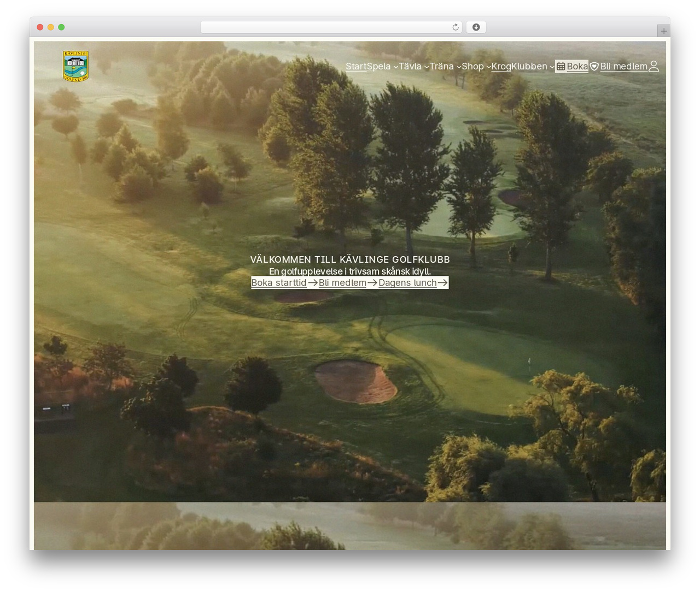Open the user account profile icon
Image resolution: width=700 pixels, height=592 pixels.
654,67
